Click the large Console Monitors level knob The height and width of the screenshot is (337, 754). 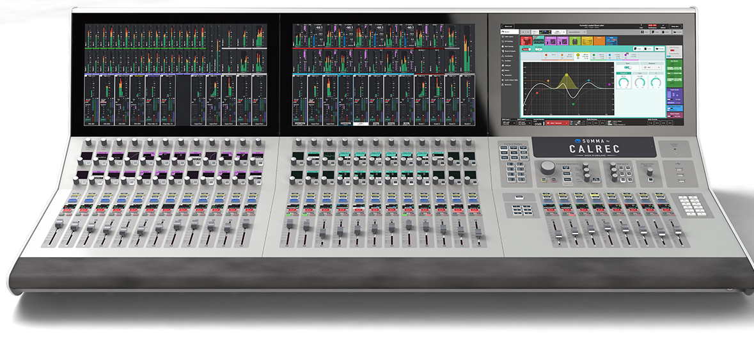coord(547,168)
